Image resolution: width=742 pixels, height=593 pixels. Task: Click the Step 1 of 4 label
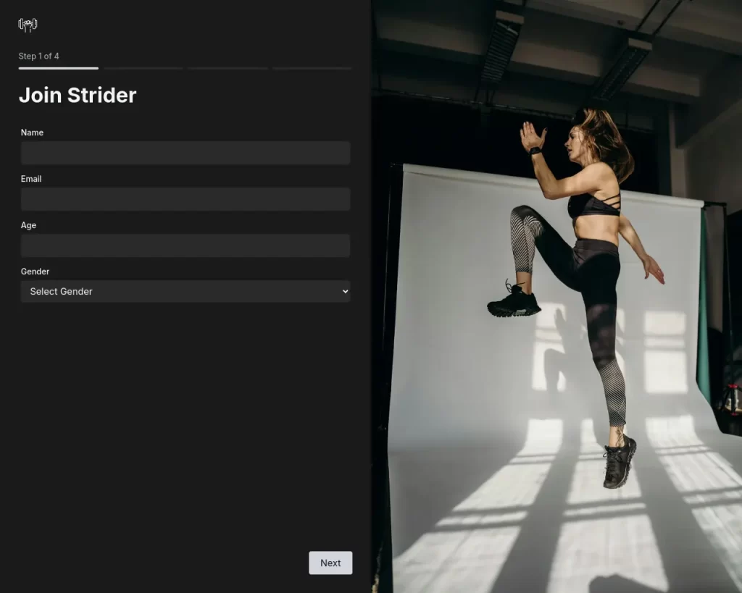pos(38,56)
